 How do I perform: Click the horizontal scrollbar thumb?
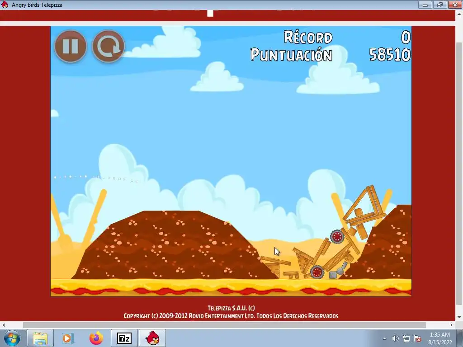coord(224,325)
